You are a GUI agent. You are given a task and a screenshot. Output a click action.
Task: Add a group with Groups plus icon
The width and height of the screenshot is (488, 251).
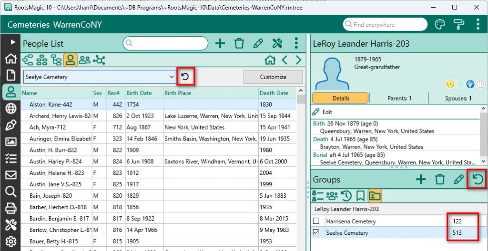pos(421,180)
